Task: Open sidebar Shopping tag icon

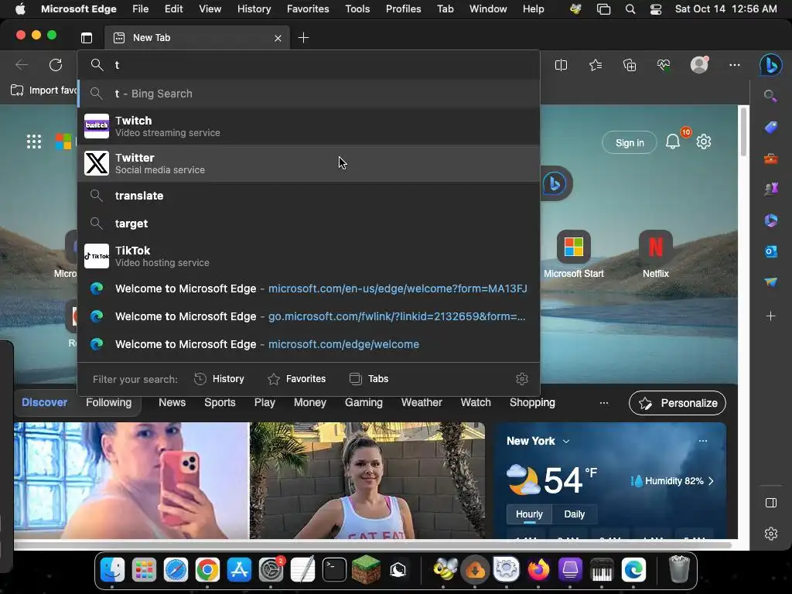Action: [x=771, y=128]
